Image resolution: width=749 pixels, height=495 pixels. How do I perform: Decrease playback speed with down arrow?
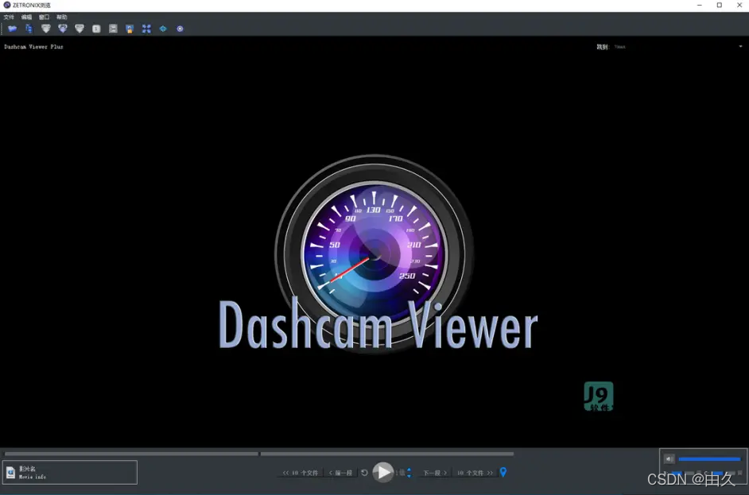click(x=409, y=476)
